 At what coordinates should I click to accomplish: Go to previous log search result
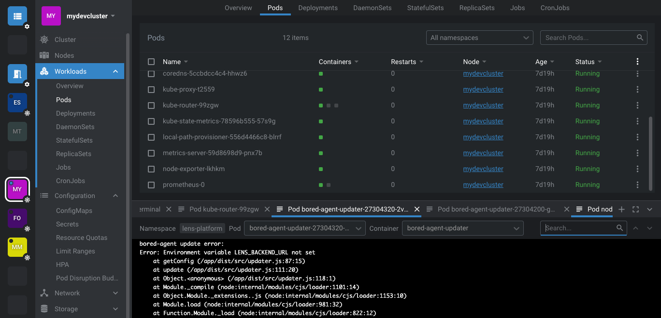(636, 228)
